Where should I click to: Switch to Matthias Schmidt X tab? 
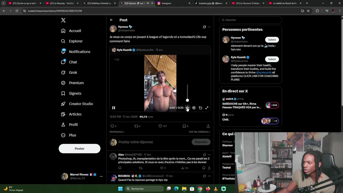[x=99, y=3]
